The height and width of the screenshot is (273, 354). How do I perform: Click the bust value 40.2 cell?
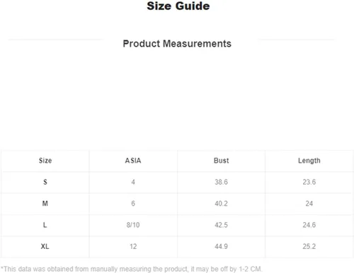point(221,204)
